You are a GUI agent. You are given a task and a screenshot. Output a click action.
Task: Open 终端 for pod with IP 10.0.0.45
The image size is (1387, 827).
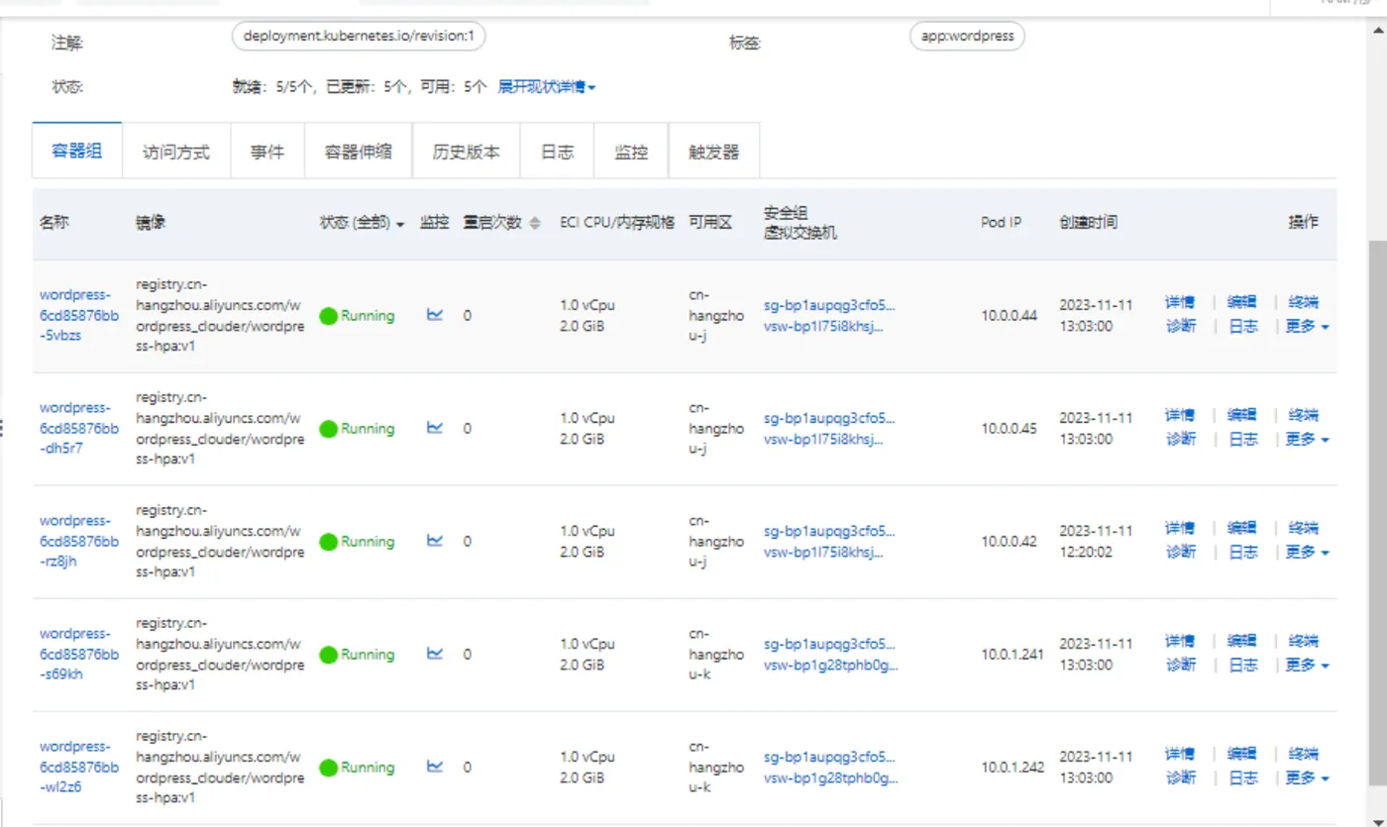click(x=1304, y=415)
